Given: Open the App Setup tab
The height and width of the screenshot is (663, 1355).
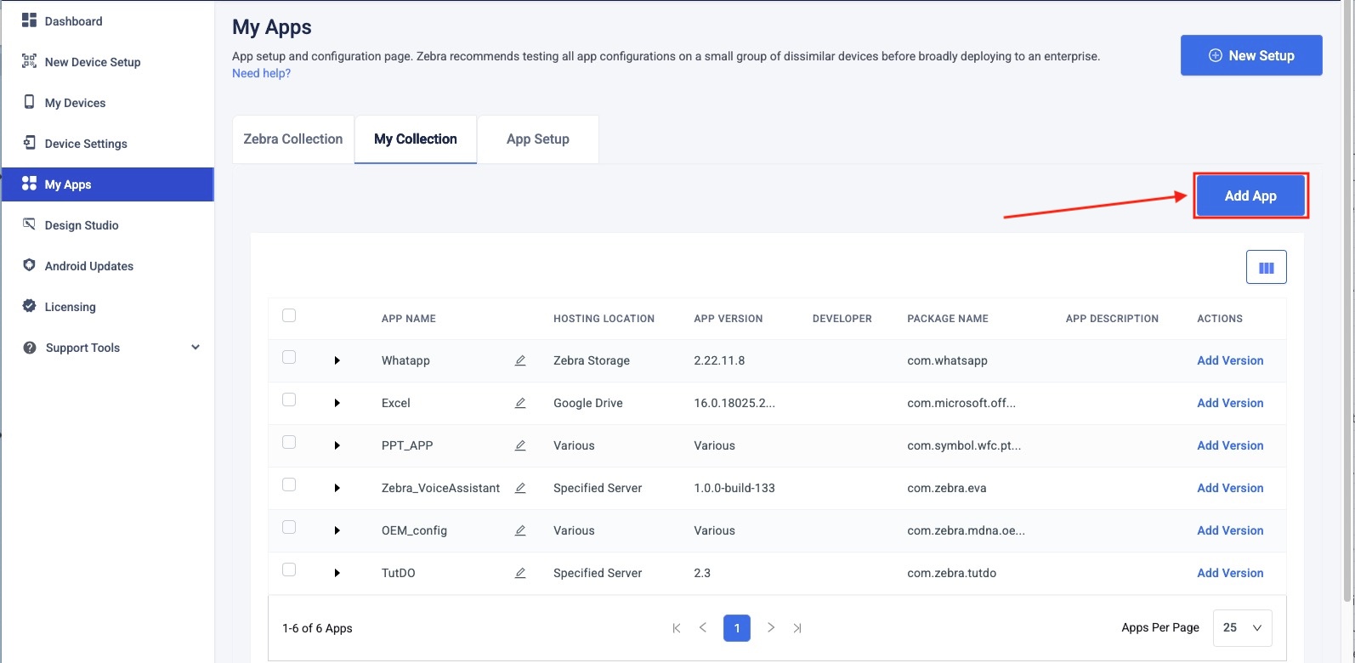Looking at the screenshot, I should [538, 139].
